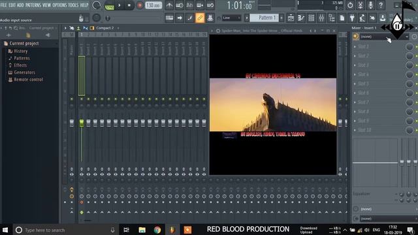Open the project info page icon
Image resolution: width=418 pixels, height=235 pixels.
[342, 18]
